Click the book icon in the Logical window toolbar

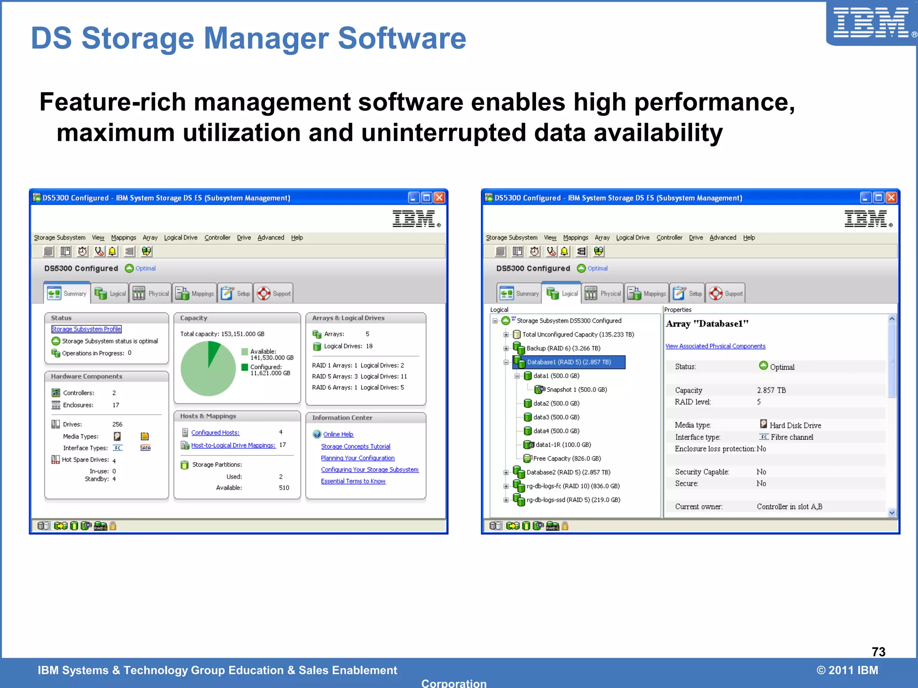click(518, 251)
